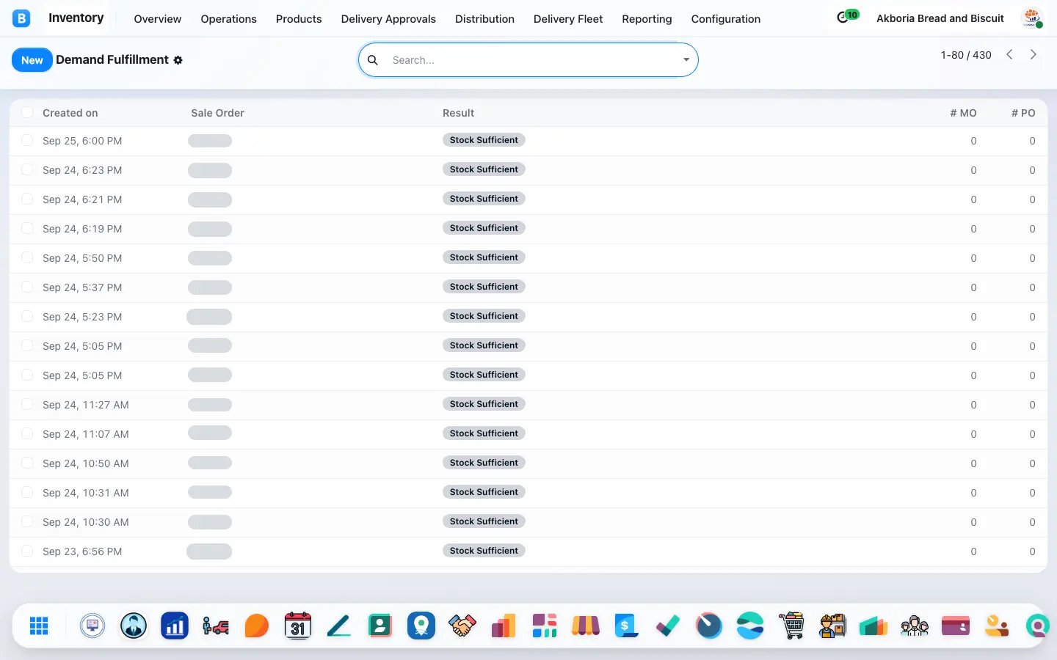Click the Inventory app logo icon
The height and width of the screenshot is (660, 1057).
click(x=21, y=18)
